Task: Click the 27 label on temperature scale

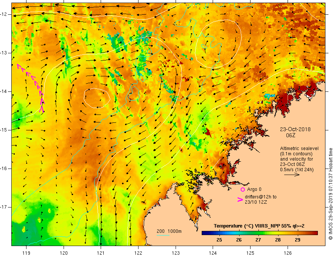Action: click(258, 240)
